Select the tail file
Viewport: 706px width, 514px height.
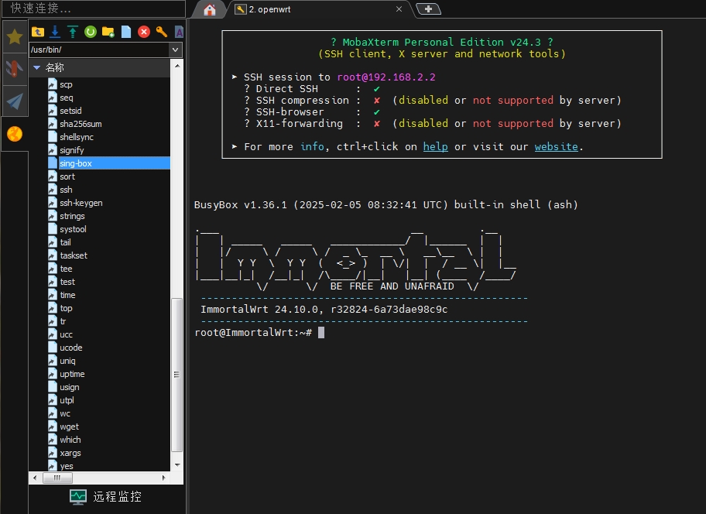(x=65, y=242)
